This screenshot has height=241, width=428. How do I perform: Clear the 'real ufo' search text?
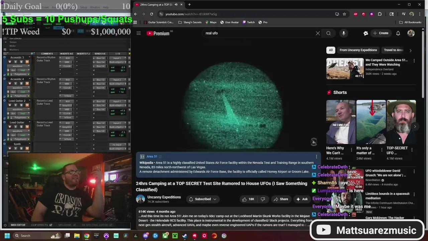tap(318, 33)
